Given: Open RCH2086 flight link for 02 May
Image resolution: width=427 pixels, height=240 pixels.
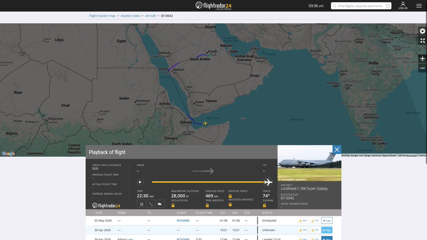Looking at the screenshot, I should pos(183,220).
